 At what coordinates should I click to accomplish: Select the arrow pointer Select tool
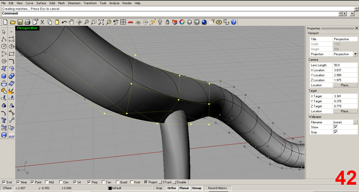(4, 32)
